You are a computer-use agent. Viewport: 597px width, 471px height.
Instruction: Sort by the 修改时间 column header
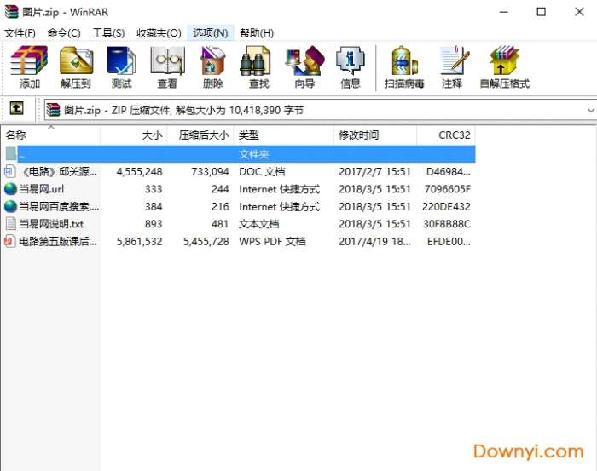click(375, 135)
